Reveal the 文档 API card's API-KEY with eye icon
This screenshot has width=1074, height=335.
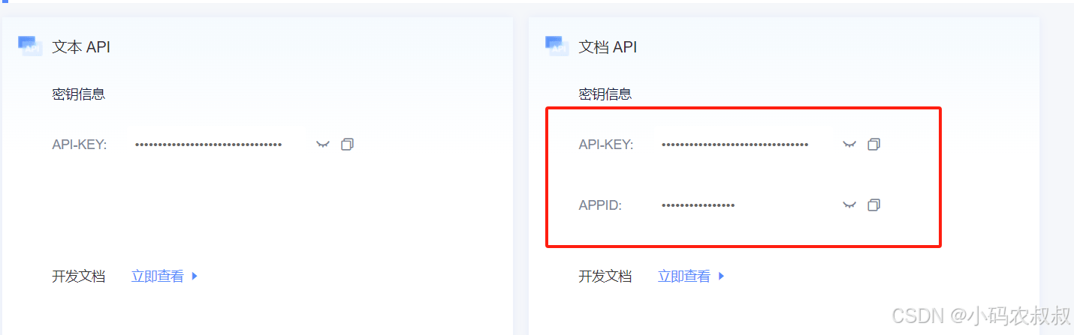849,145
